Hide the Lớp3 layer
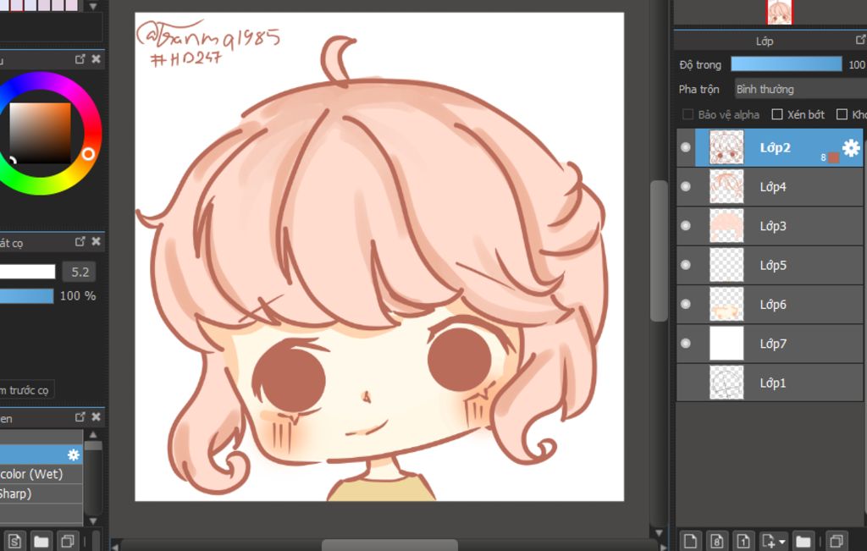 (x=686, y=225)
